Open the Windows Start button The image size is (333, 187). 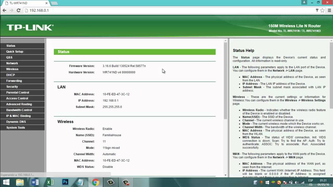(x=6, y=182)
